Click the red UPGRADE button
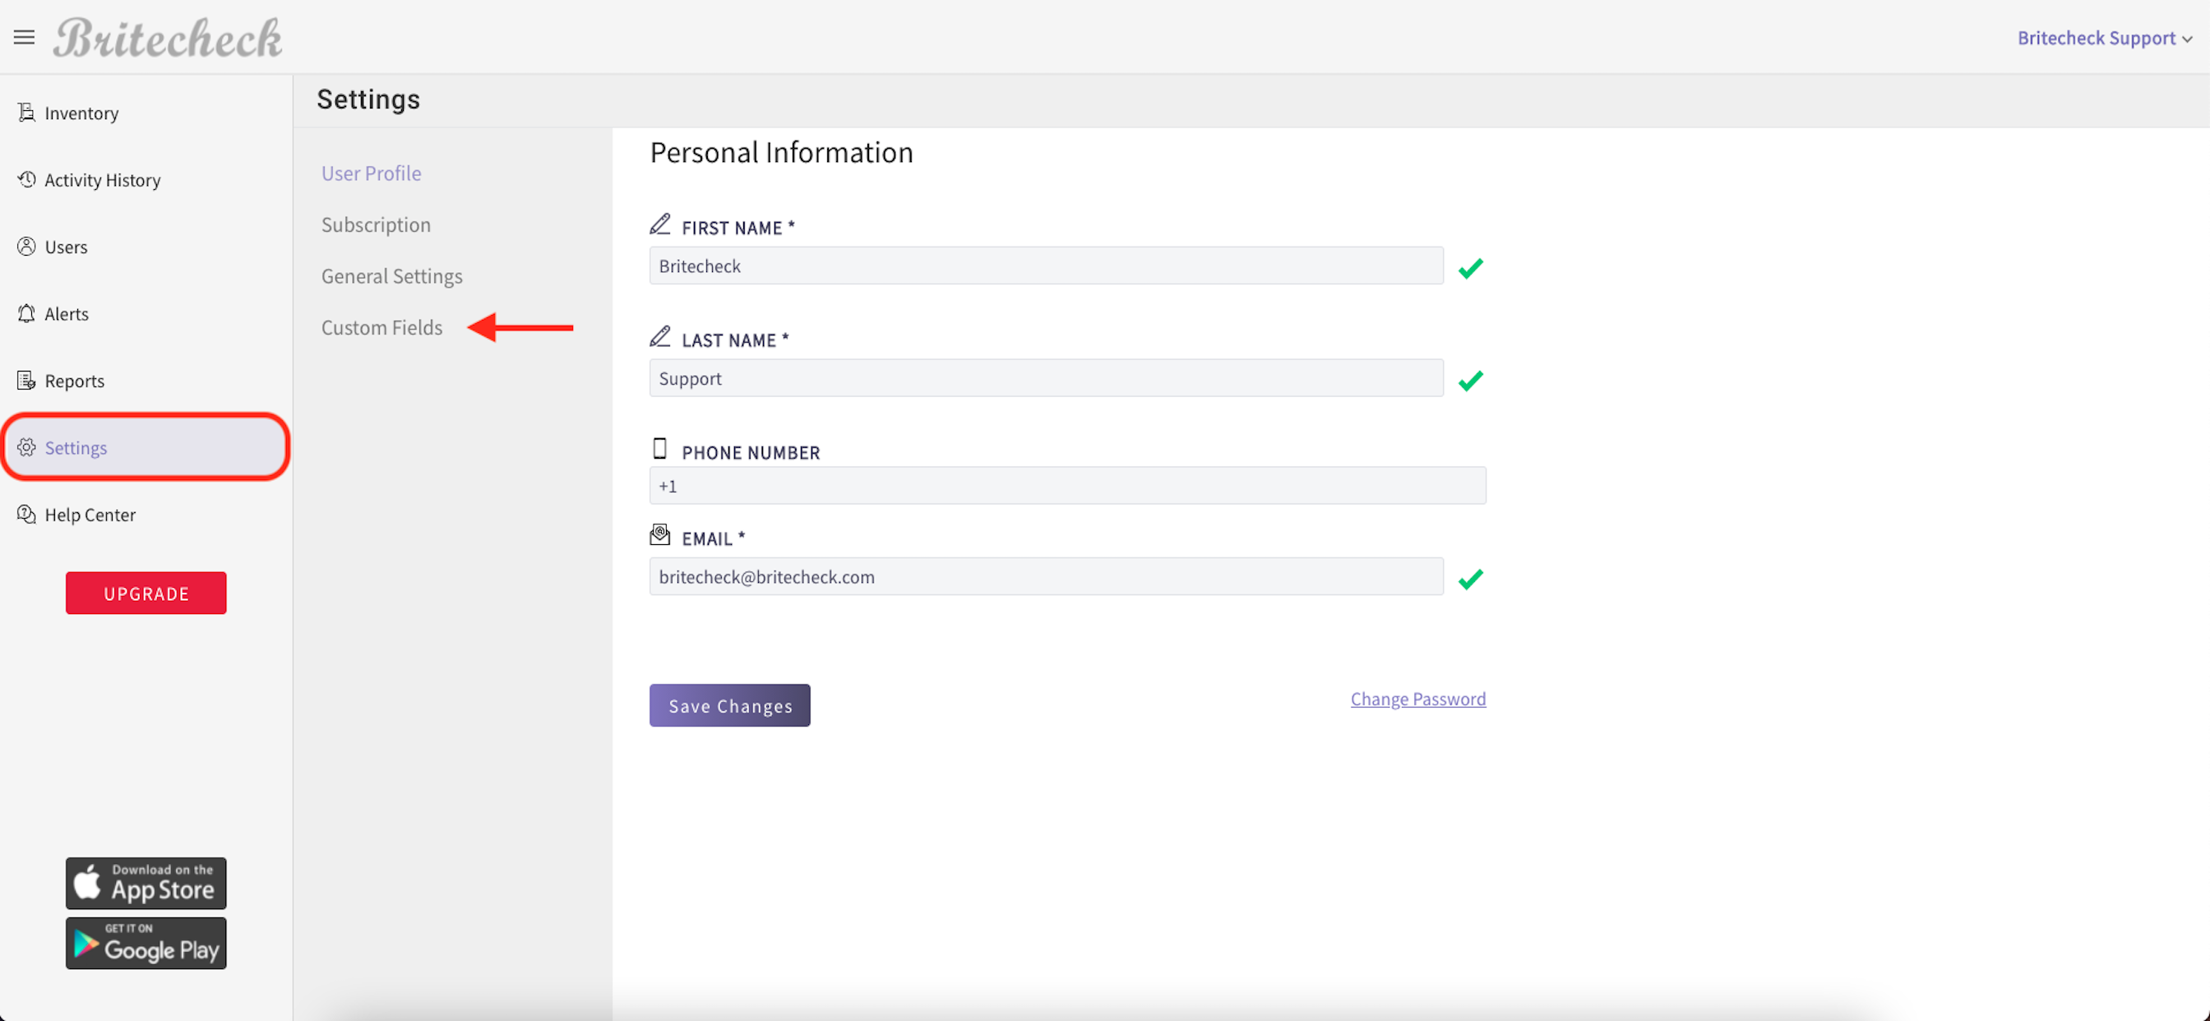The image size is (2210, 1021). tap(146, 593)
